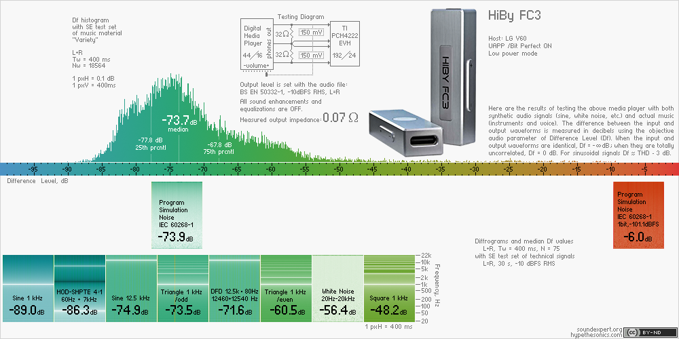Click the -6.0 dB value

point(638,237)
